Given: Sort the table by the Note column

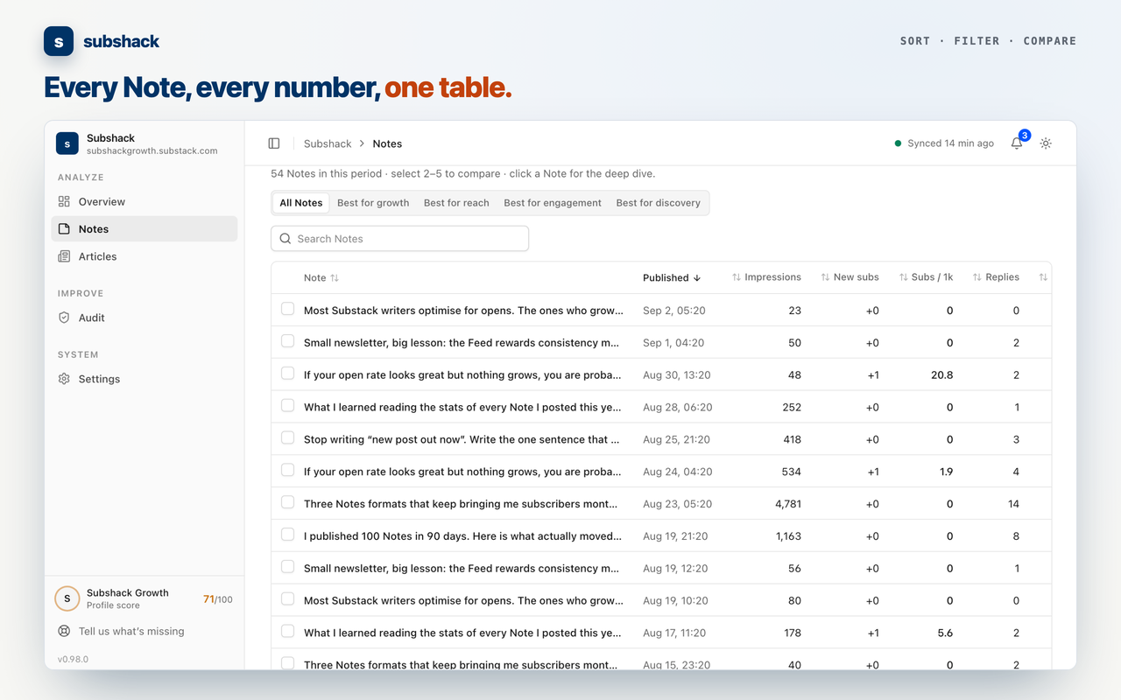Looking at the screenshot, I should 321,277.
